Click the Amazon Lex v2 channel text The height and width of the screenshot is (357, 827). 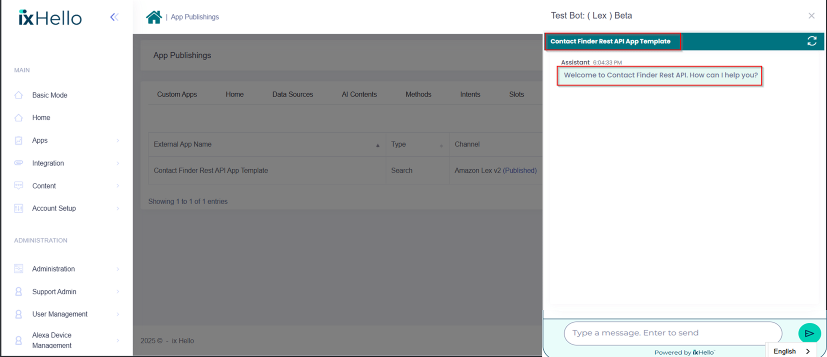point(477,170)
